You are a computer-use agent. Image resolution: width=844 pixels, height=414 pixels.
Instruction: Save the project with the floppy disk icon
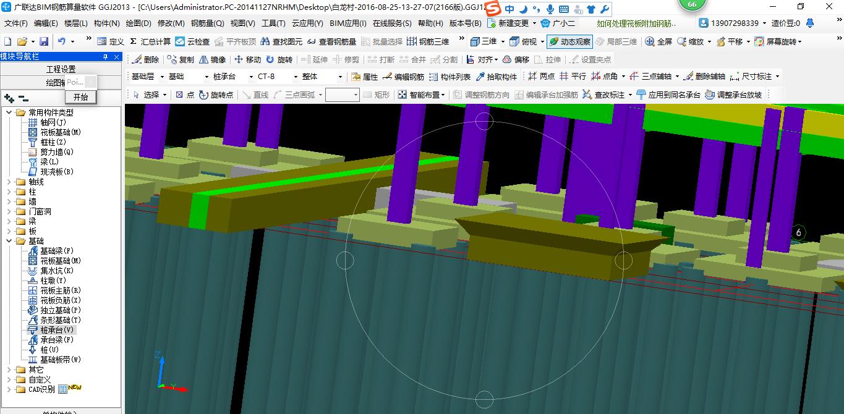coord(44,41)
